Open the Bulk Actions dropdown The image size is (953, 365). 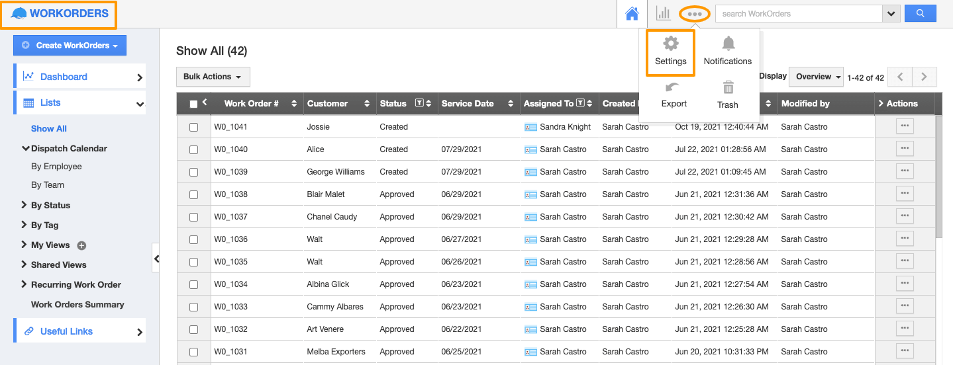213,77
